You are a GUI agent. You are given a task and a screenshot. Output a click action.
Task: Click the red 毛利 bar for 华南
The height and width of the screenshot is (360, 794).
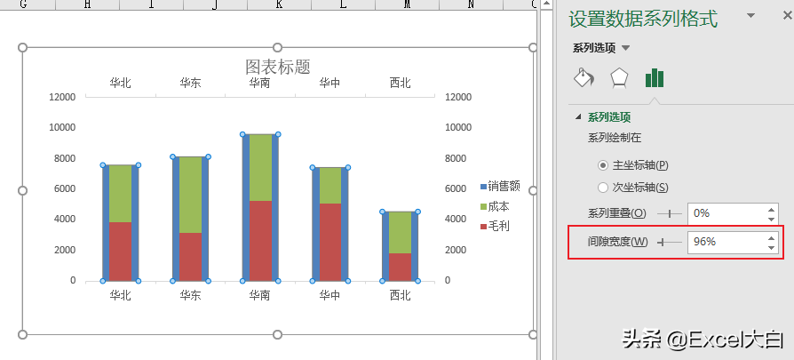click(x=260, y=241)
